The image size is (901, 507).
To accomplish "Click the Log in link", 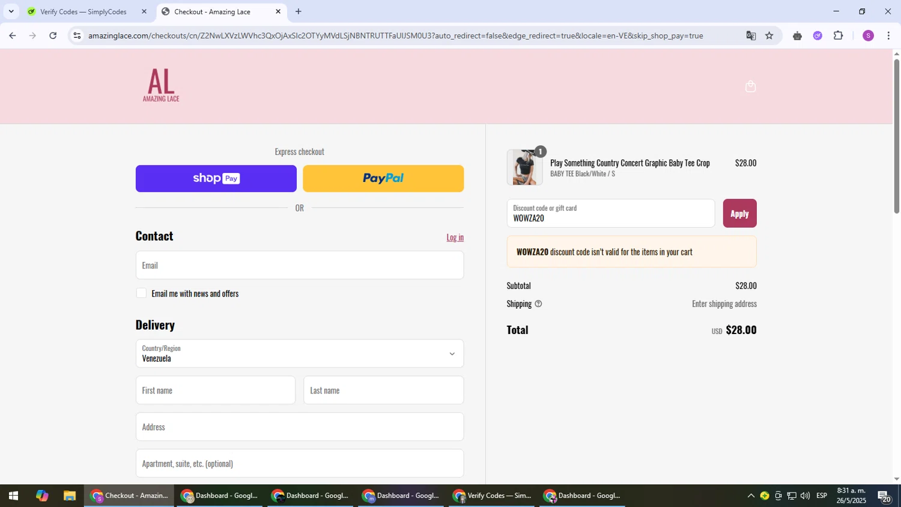I will coord(455,237).
